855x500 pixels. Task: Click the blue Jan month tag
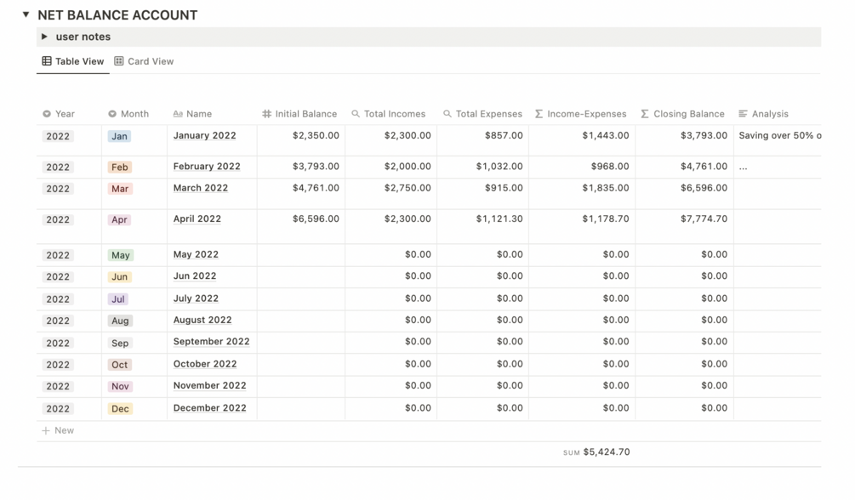119,136
